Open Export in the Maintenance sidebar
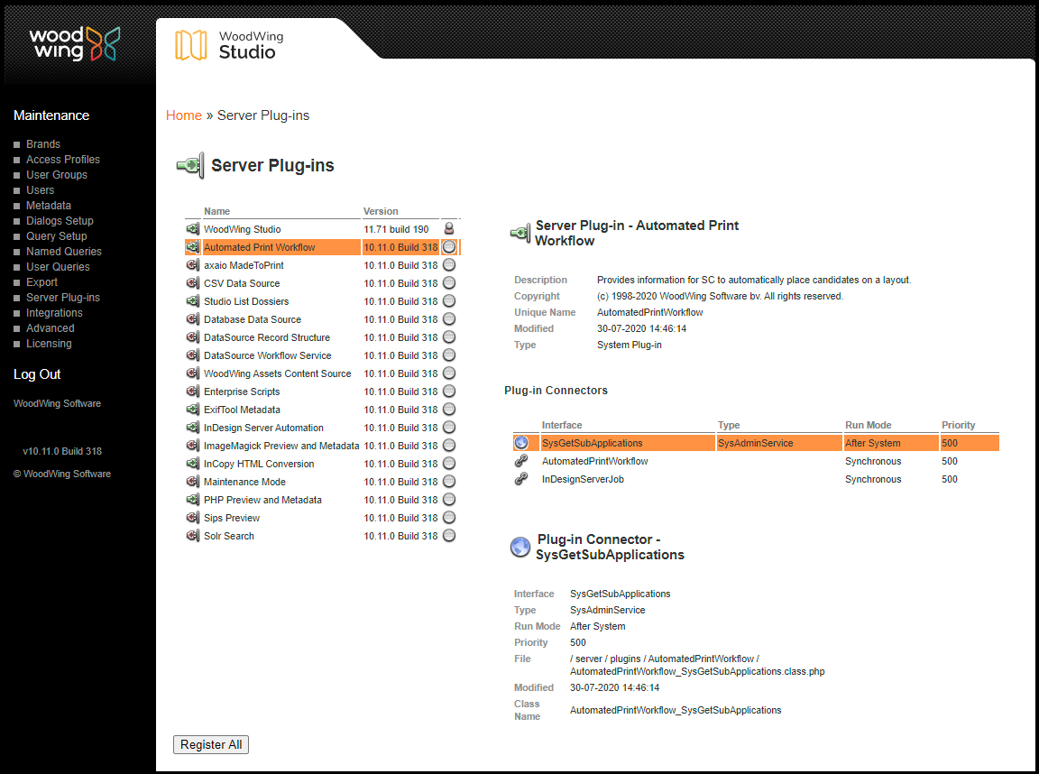 [x=41, y=281]
